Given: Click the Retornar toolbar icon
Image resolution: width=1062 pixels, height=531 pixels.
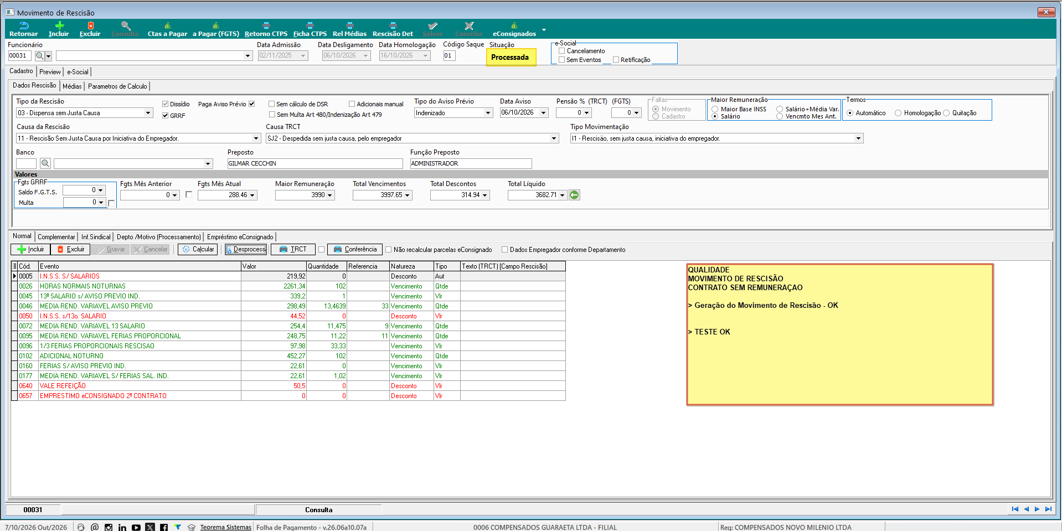Looking at the screenshot, I should click(24, 25).
